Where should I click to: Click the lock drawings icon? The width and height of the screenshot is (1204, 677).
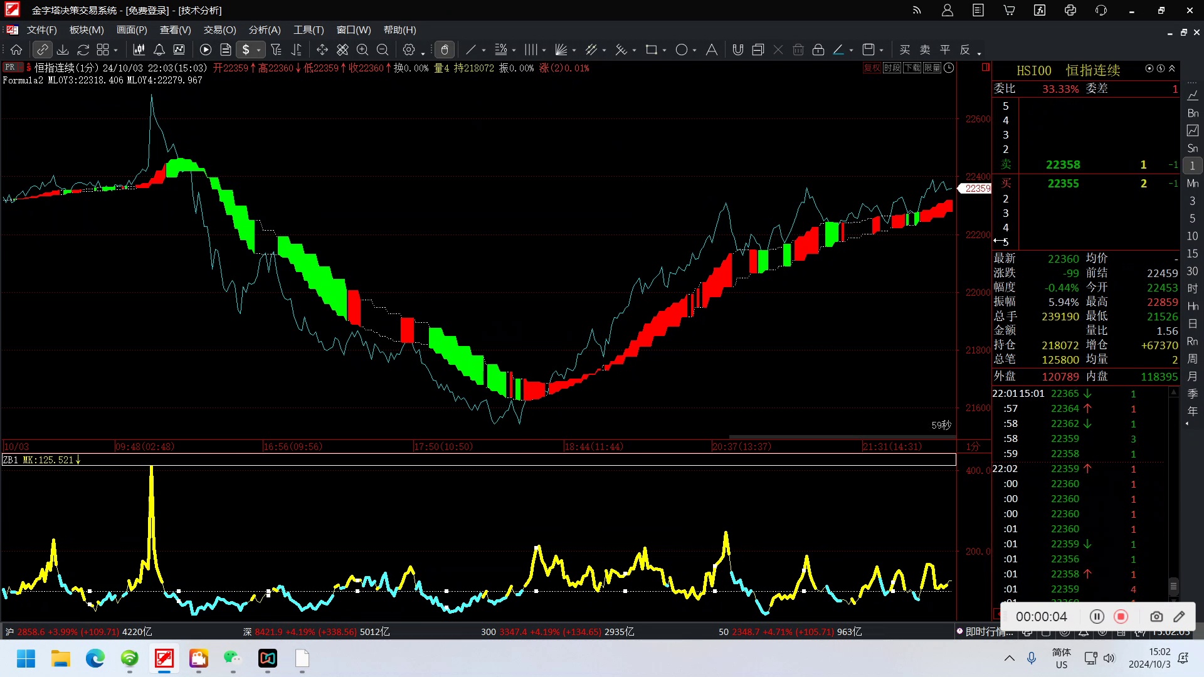coord(818,50)
